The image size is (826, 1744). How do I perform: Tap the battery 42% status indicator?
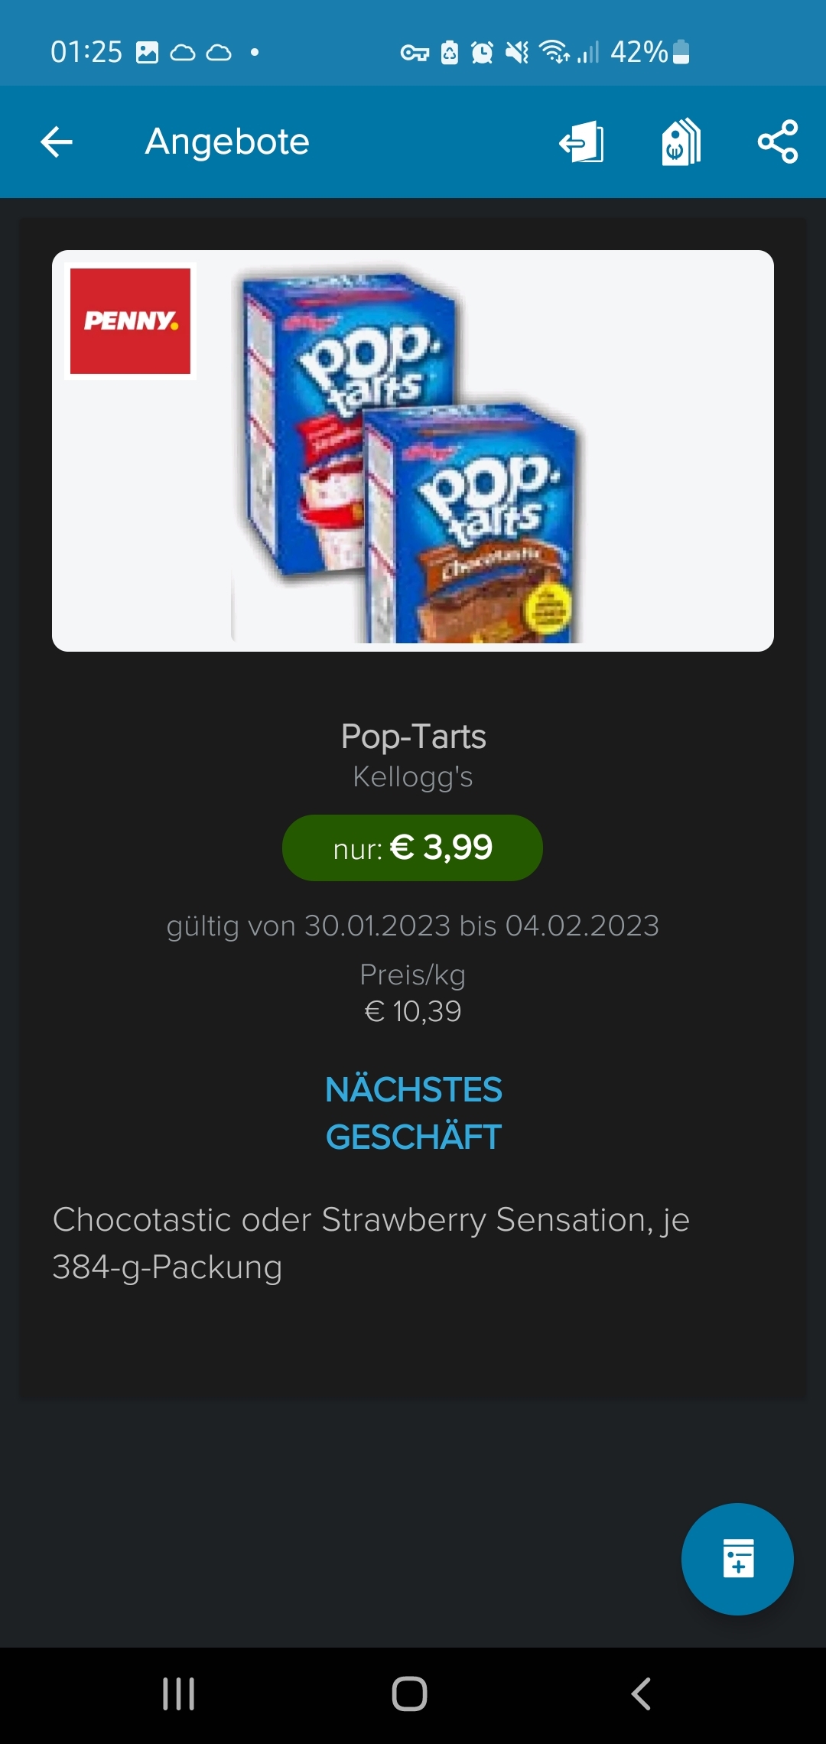tap(650, 52)
